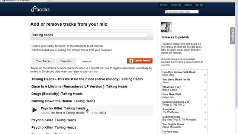Viewport: 238px width, 134px height.
Task: Click the upload arrow icon
Action: 131,61
